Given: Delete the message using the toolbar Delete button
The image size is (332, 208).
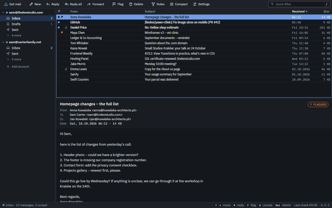Looking at the screenshot, I should click(136, 4).
